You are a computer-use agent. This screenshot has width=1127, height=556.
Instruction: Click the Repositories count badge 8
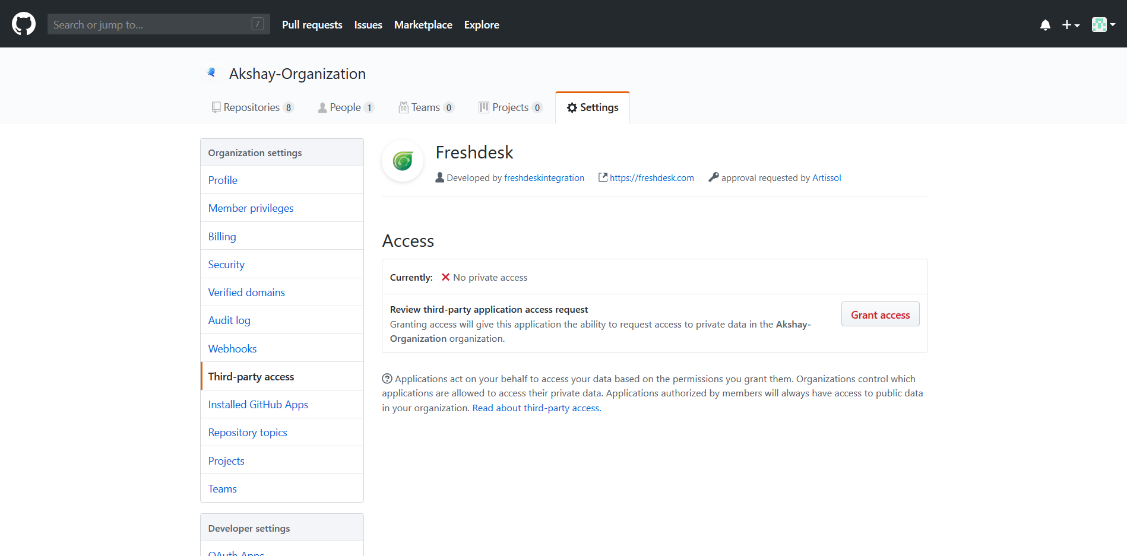[x=289, y=107]
